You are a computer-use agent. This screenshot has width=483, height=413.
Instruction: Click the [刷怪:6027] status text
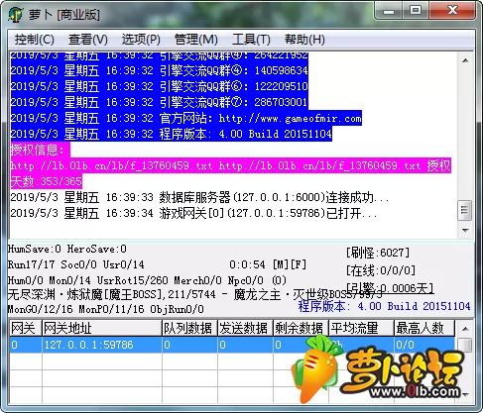tap(378, 253)
